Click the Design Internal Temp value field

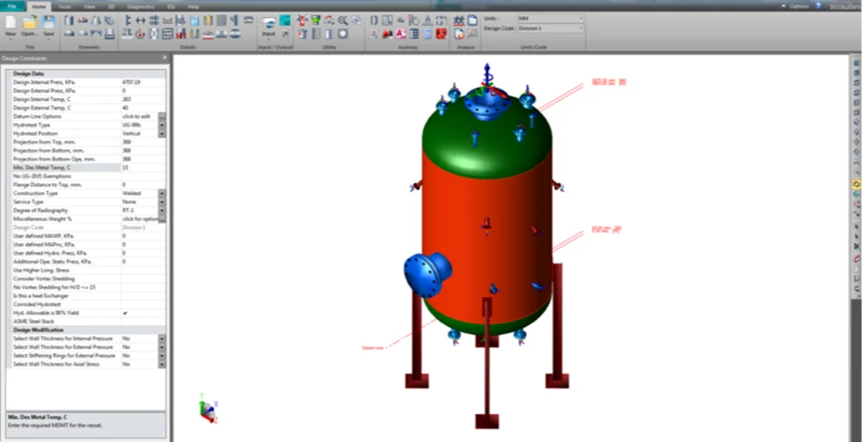[x=143, y=100]
